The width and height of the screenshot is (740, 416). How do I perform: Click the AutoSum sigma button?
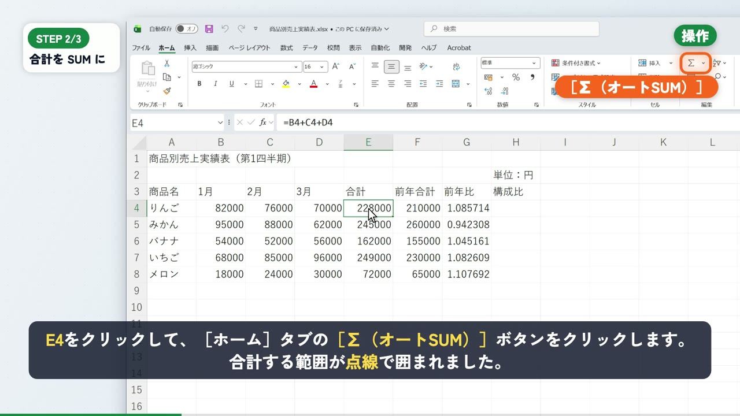691,63
